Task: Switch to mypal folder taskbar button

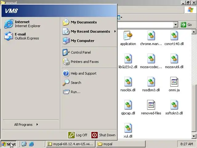Action: [x=121, y=144]
